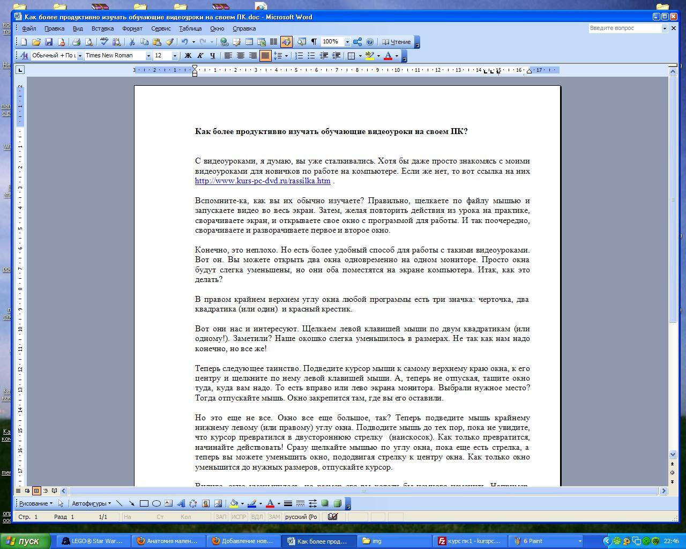Center align the text
This screenshot has width=686, height=549.
point(240,55)
